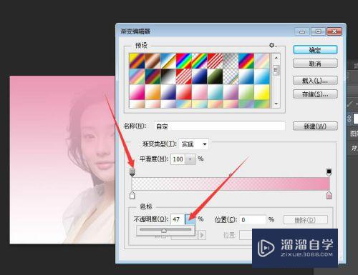Pick the white-to-green gradient preset
This screenshot has width=358, height=275.
click(x=246, y=92)
